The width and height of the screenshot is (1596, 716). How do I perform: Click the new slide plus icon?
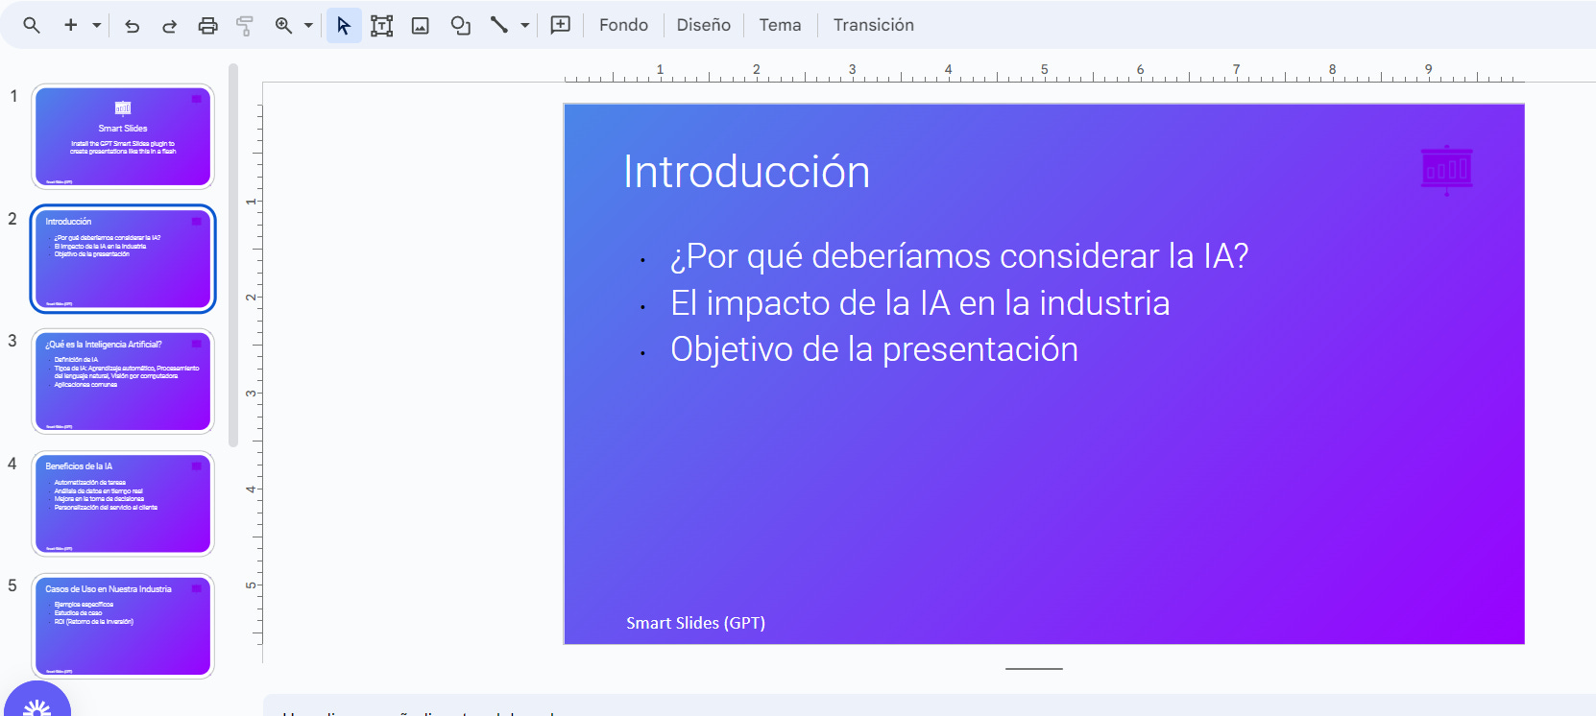point(70,25)
